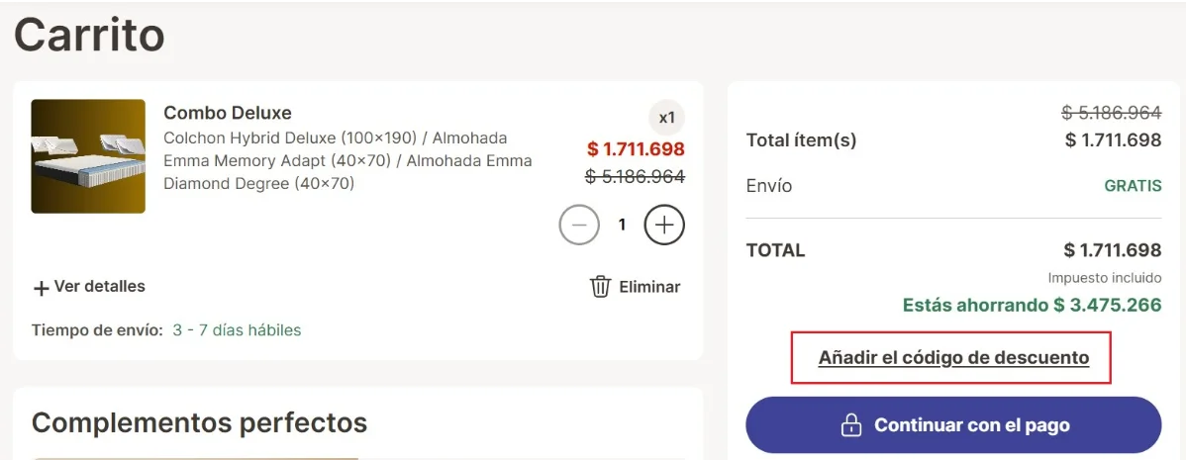Click the Estás ahorrando savings message
Viewport: 1186px width, 460px height.
tap(1032, 305)
